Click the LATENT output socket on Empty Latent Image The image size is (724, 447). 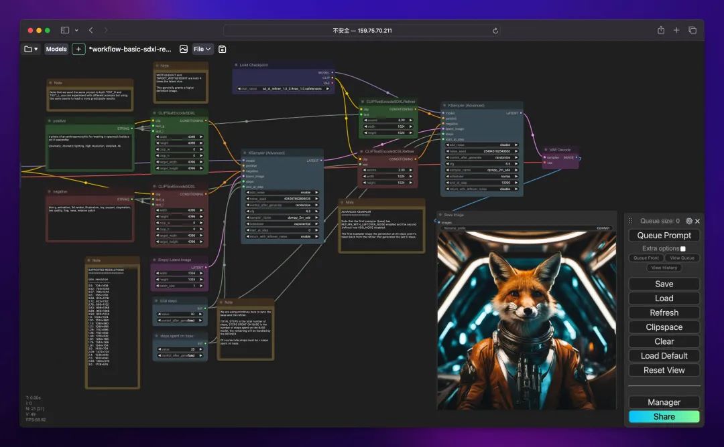206,267
